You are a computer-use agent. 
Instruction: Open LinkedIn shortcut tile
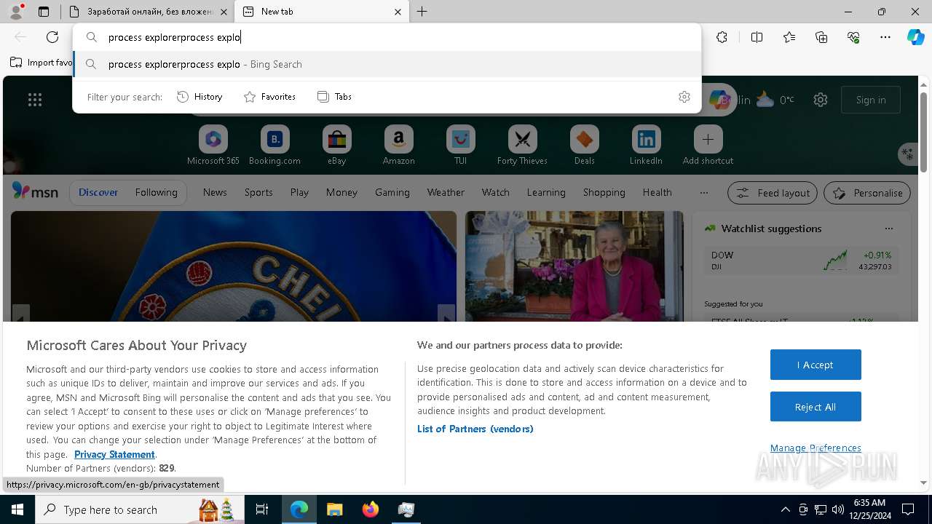tap(646, 145)
